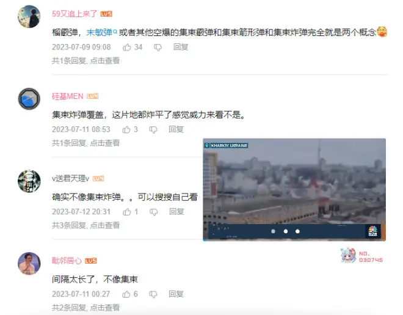Dislike the comment by 59又追上来了
This screenshot has width=403, height=315.
coord(158,47)
